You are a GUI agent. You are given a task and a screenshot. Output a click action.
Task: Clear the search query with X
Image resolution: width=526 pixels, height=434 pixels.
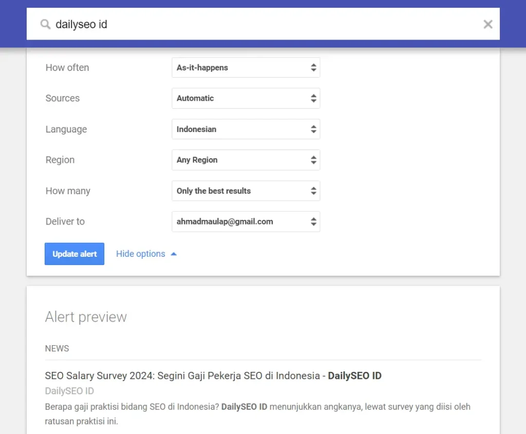point(488,24)
